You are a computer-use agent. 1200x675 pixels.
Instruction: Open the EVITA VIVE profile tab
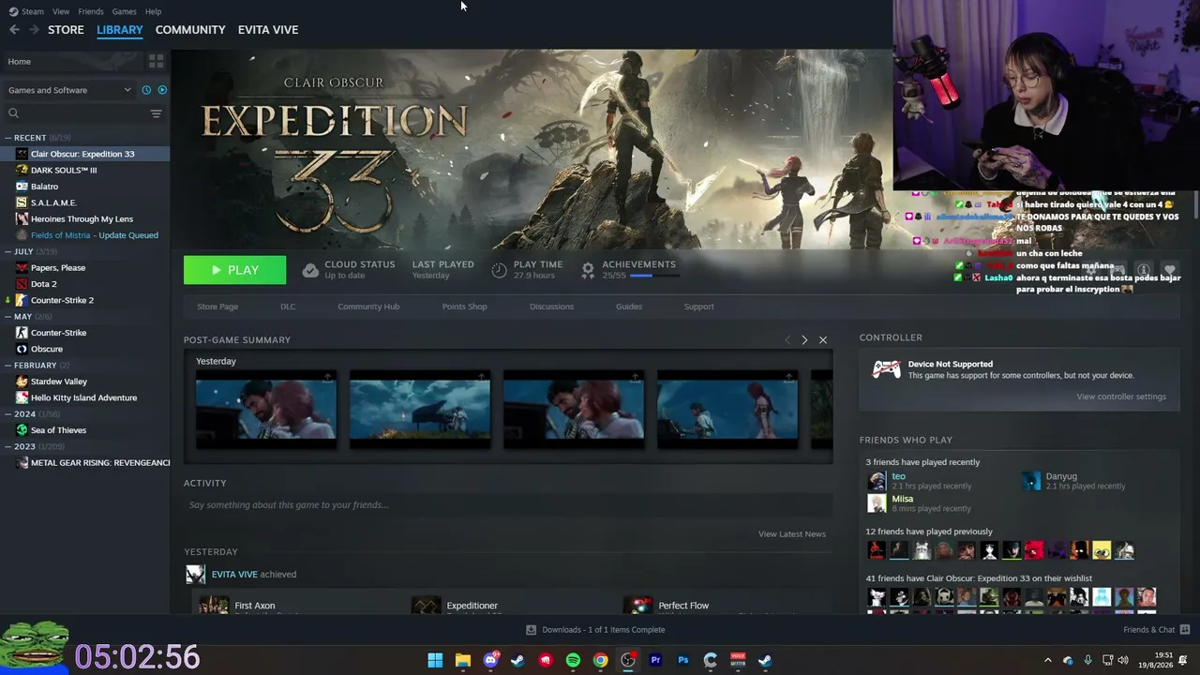(268, 30)
